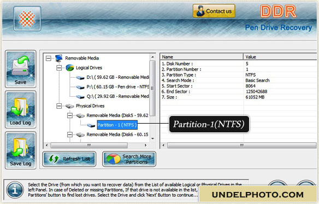319x204 pixels.
Task: Click the checkered logo icon at top left
Action: (x=27, y=19)
